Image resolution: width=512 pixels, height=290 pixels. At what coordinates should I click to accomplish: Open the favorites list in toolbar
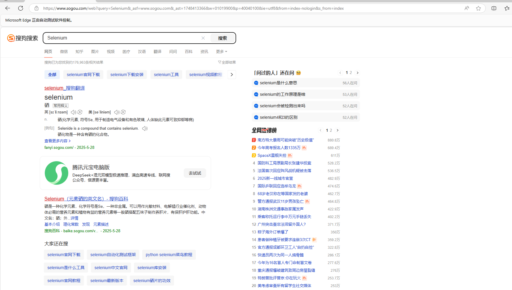[x=507, y=8]
